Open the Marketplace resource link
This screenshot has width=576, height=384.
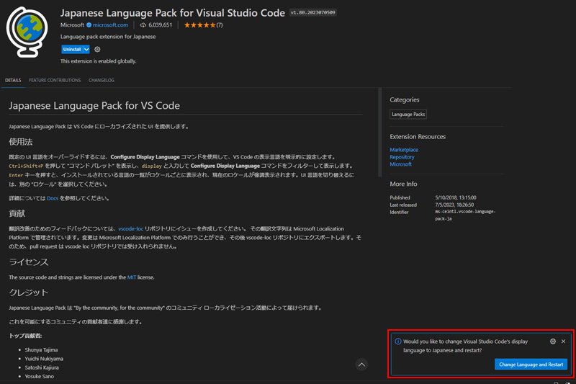tap(404, 150)
